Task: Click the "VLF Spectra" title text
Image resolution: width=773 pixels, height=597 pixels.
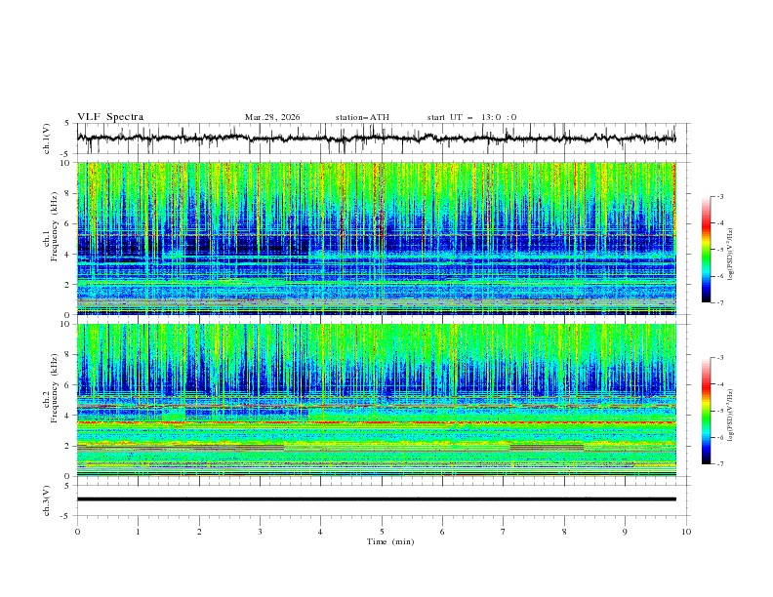Action: click(110, 117)
